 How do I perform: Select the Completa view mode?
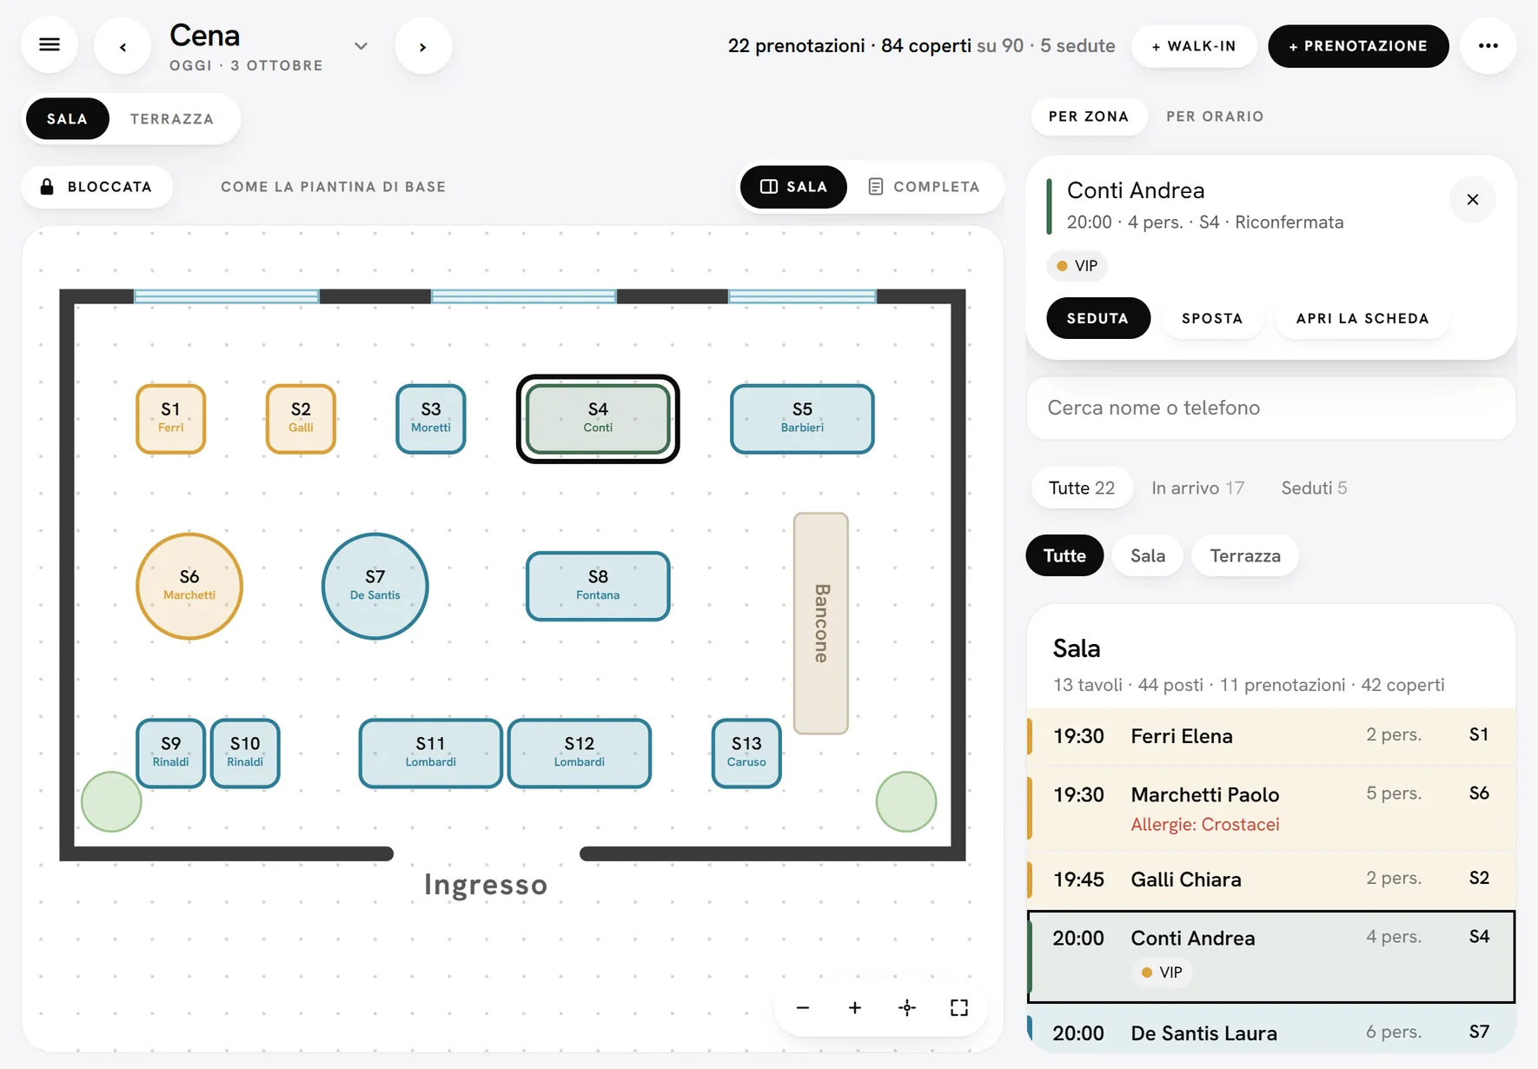point(925,187)
